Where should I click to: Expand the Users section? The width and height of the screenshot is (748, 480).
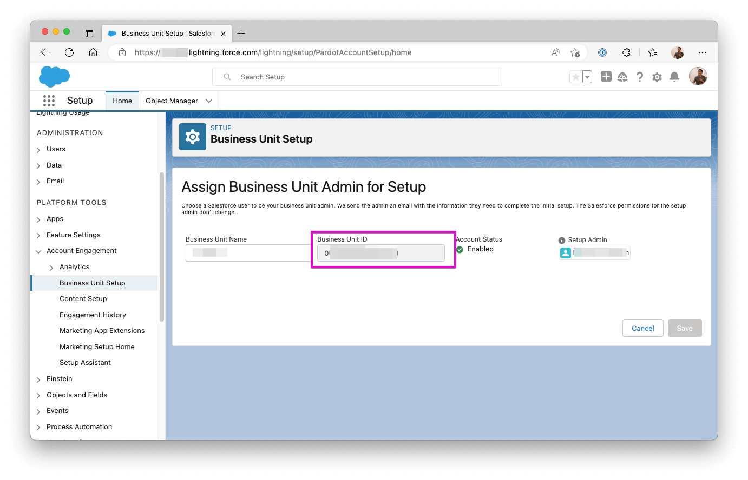coord(38,150)
